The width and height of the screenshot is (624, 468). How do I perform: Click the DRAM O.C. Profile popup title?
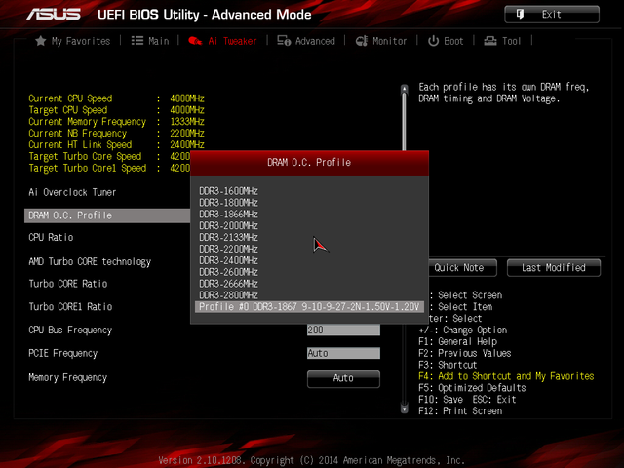[x=309, y=163]
